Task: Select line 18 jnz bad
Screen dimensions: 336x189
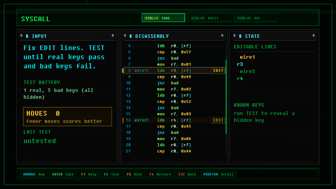Action: tap(174, 133)
